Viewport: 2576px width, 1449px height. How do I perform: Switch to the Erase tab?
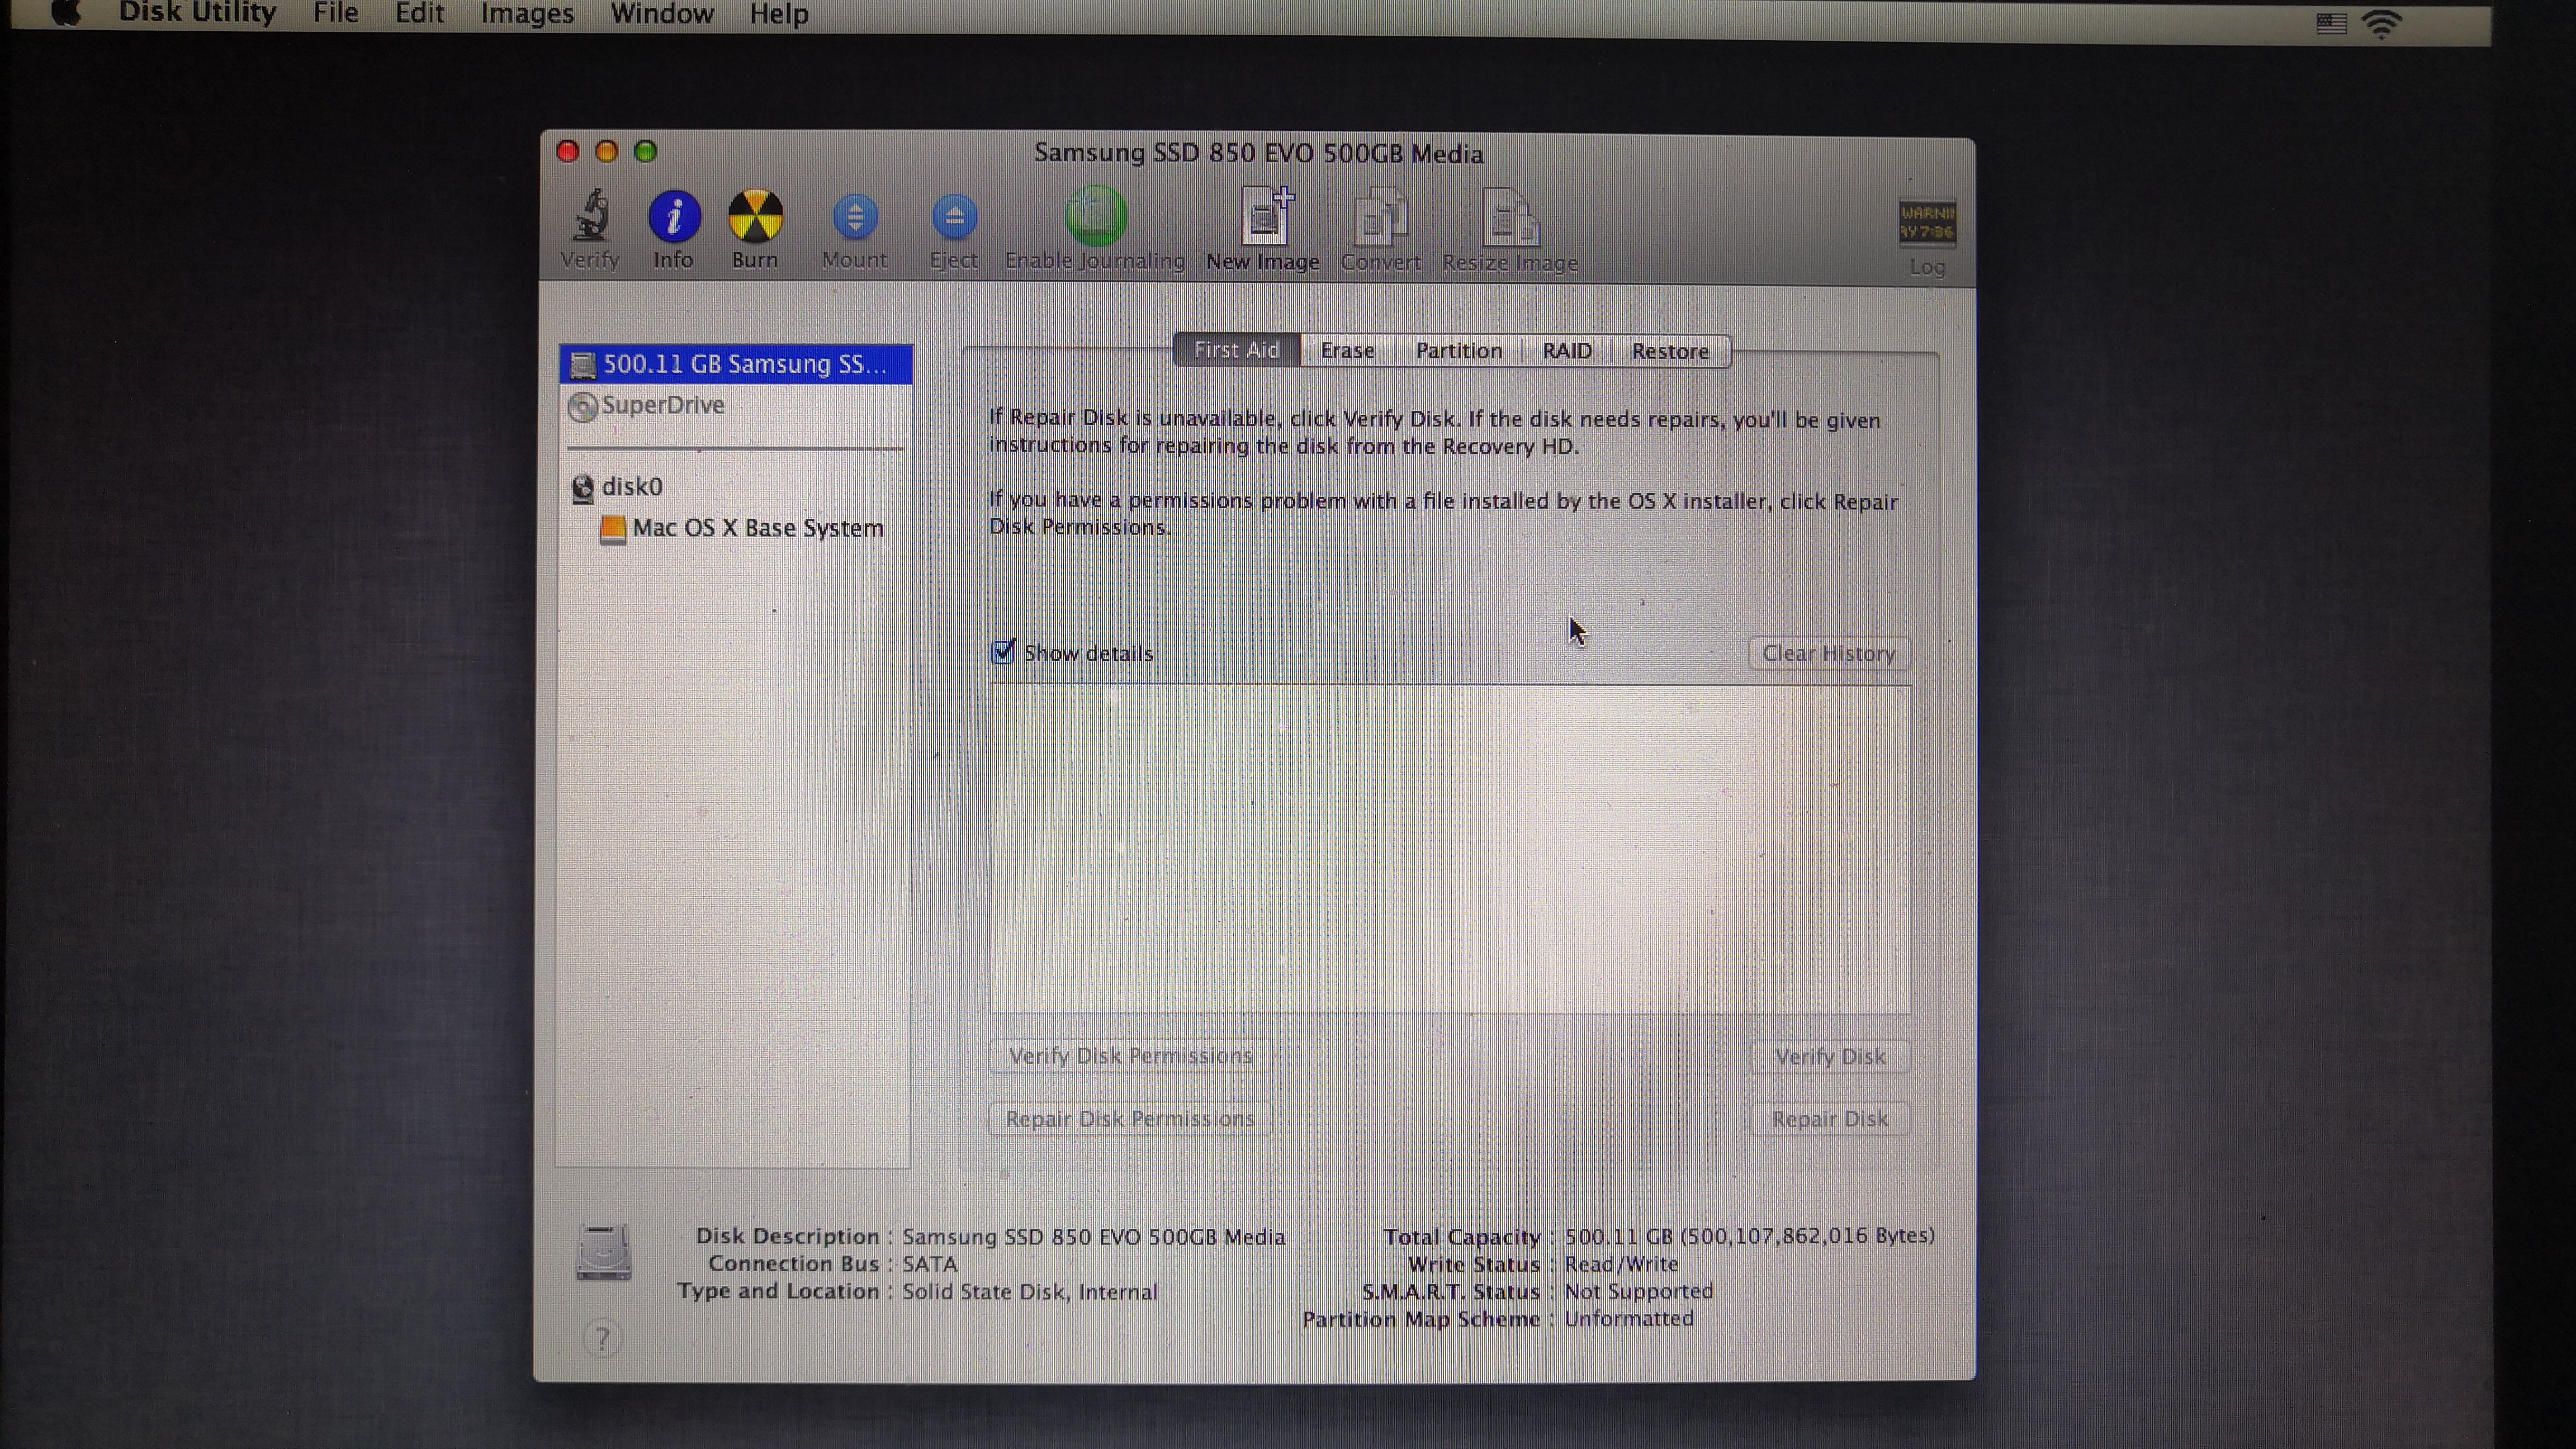click(x=1347, y=351)
